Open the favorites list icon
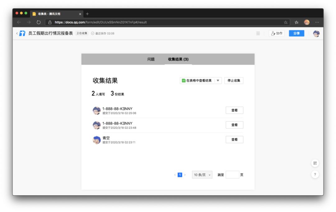This screenshot has width=336, height=212. coord(296,22)
